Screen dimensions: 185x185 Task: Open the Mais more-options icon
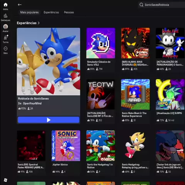tap(5, 49)
